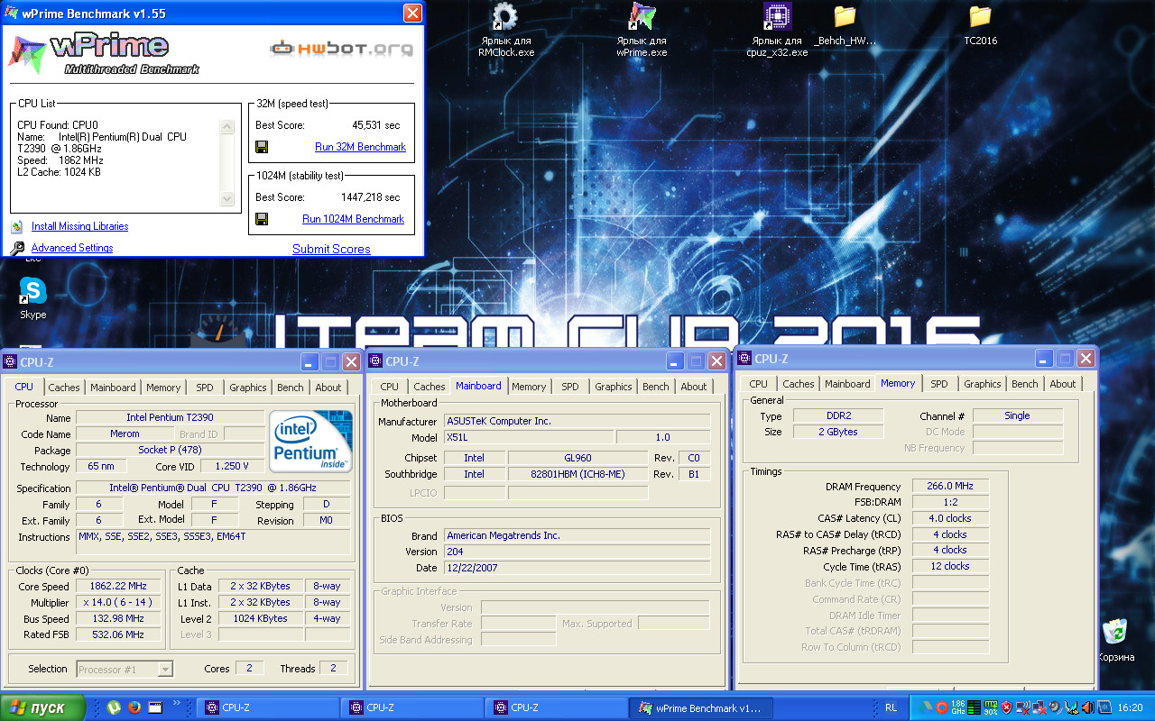Click the CPU List scroll down arrow
The image size is (1155, 721).
[x=227, y=198]
